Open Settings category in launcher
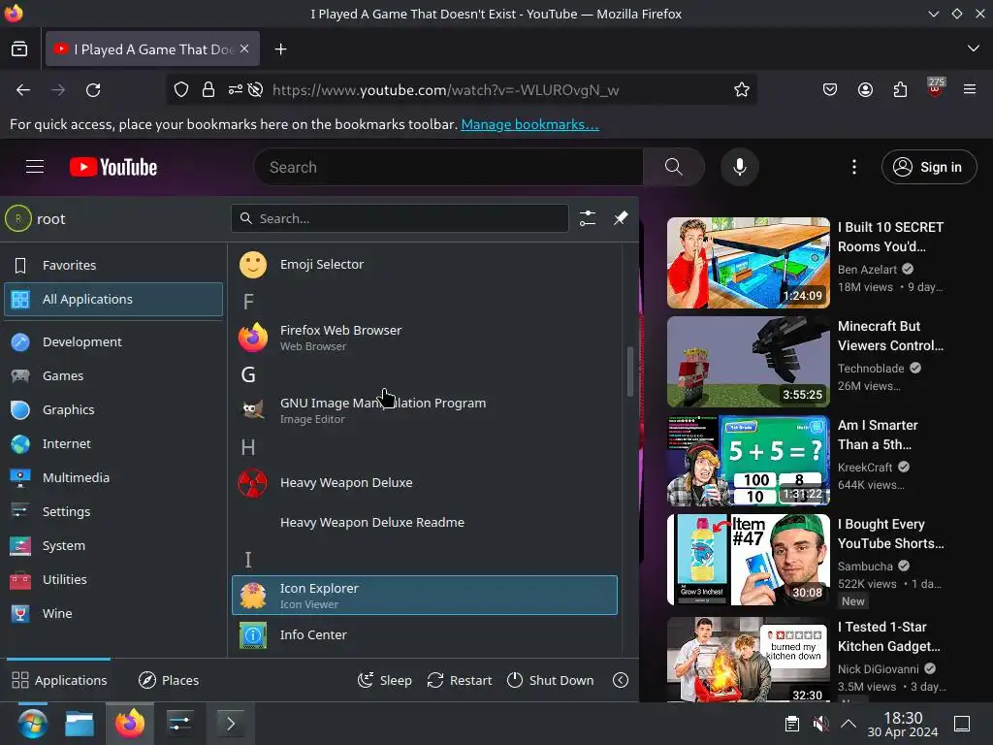This screenshot has height=745, width=993. (113, 511)
